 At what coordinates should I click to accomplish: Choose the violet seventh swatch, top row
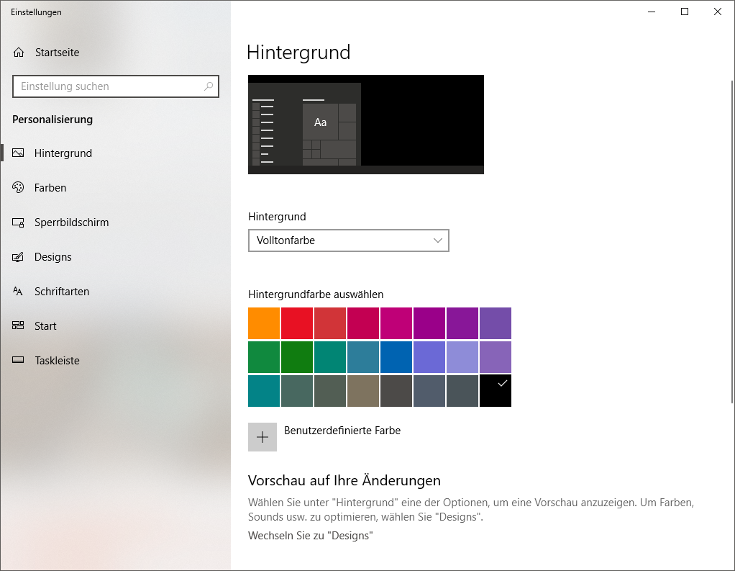[462, 323]
